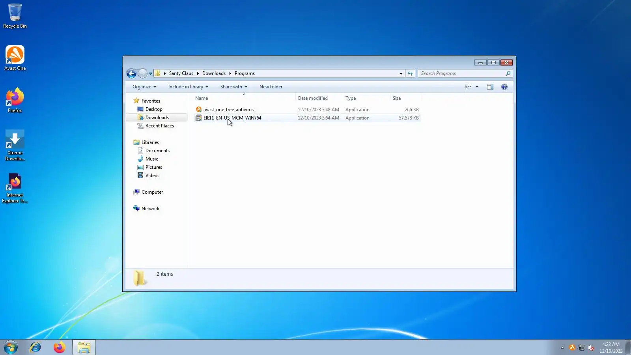
Task: Open Downloads in the navigation pane
Action: (x=157, y=118)
